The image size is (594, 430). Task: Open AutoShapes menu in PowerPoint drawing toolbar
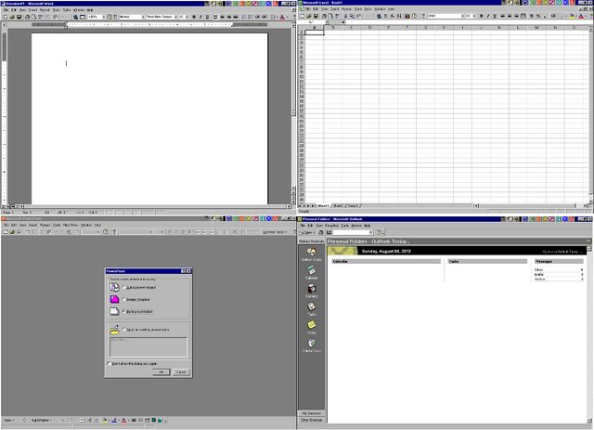pyautogui.click(x=41, y=420)
